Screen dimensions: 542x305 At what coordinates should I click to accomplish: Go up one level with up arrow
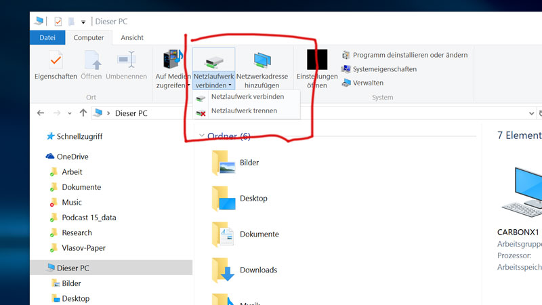pyautogui.click(x=83, y=113)
